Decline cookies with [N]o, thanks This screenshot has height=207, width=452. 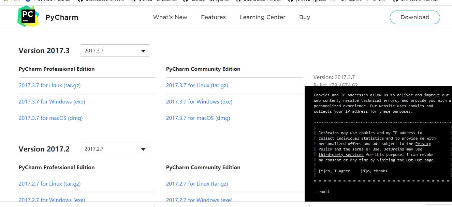coord(374,171)
